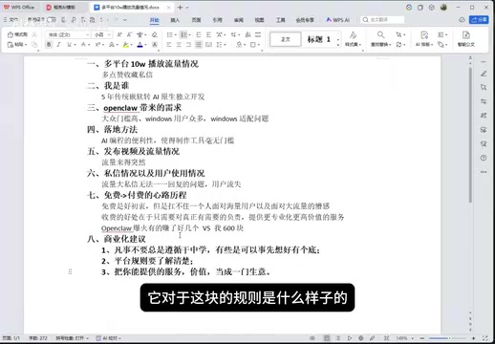Screen dimensions: 495x344
Task: Click AI Proofread (AI校对) in status bar
Action: coord(109,338)
